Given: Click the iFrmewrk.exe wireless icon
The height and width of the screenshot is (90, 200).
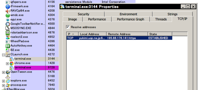Looking at the screenshot, I should [x=8, y=6].
